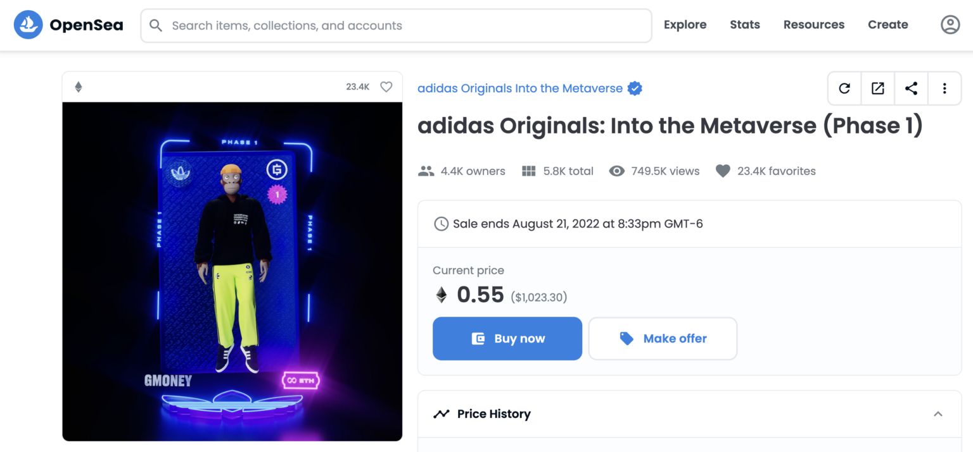Open the GMONEY NFT artwork image

coord(232,272)
